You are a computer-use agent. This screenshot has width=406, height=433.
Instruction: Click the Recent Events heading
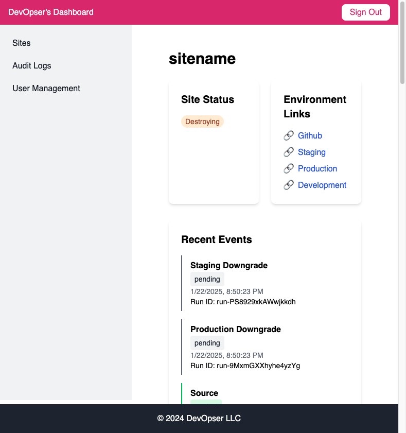pos(217,239)
